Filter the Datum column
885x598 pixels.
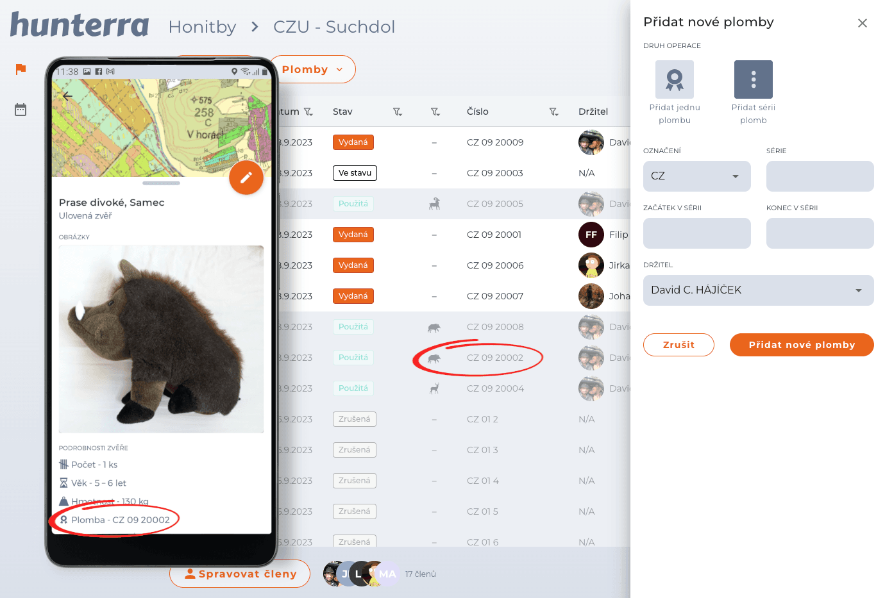click(x=308, y=112)
